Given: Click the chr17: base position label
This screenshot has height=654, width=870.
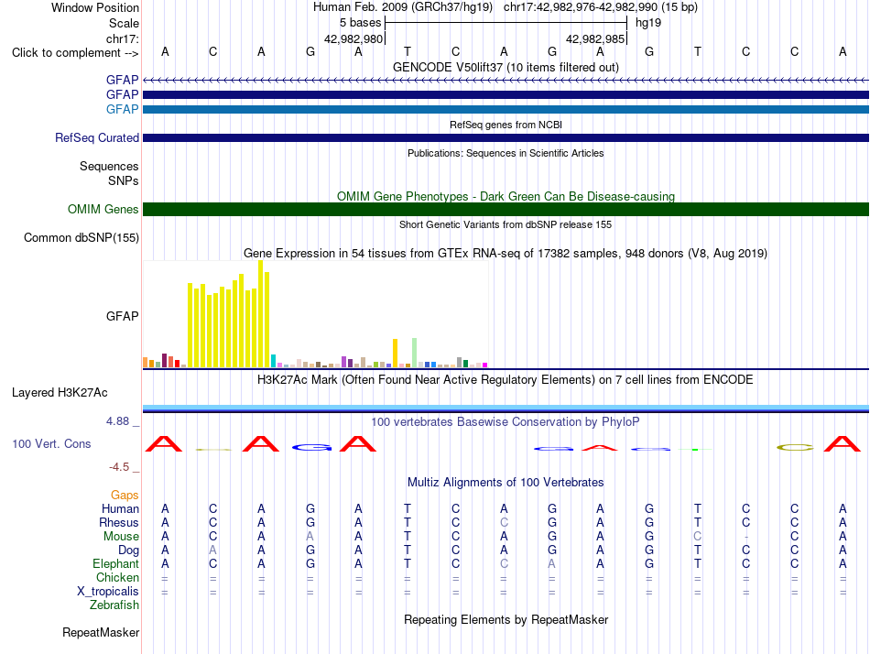Looking at the screenshot, I should (x=122, y=38).
